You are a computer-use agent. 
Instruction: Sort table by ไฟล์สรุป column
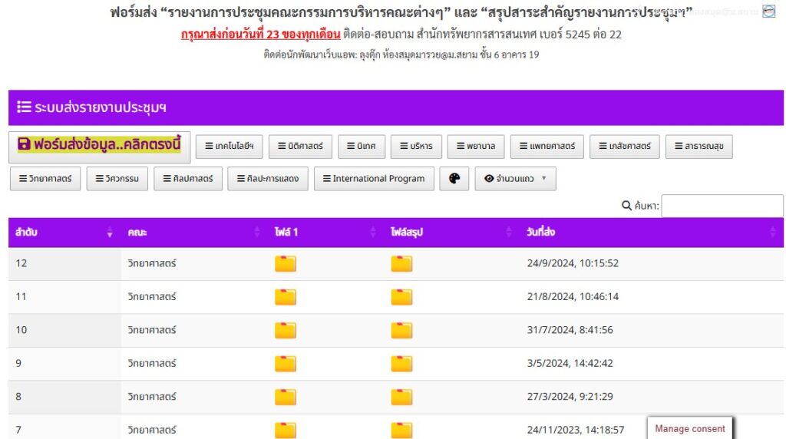pyautogui.click(x=452, y=232)
